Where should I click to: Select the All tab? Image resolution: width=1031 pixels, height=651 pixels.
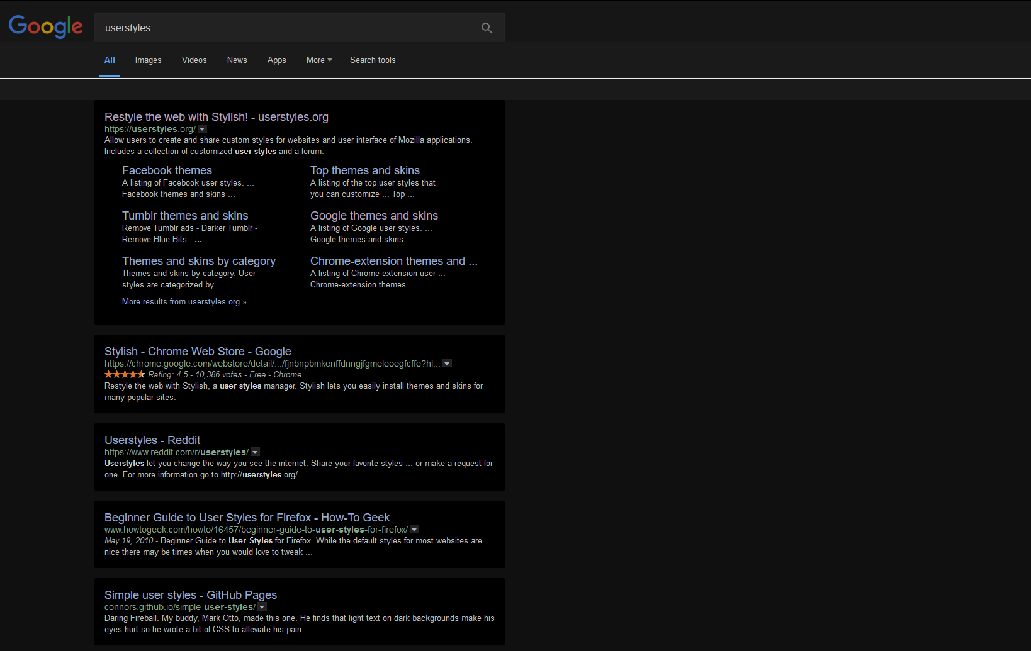(x=110, y=60)
